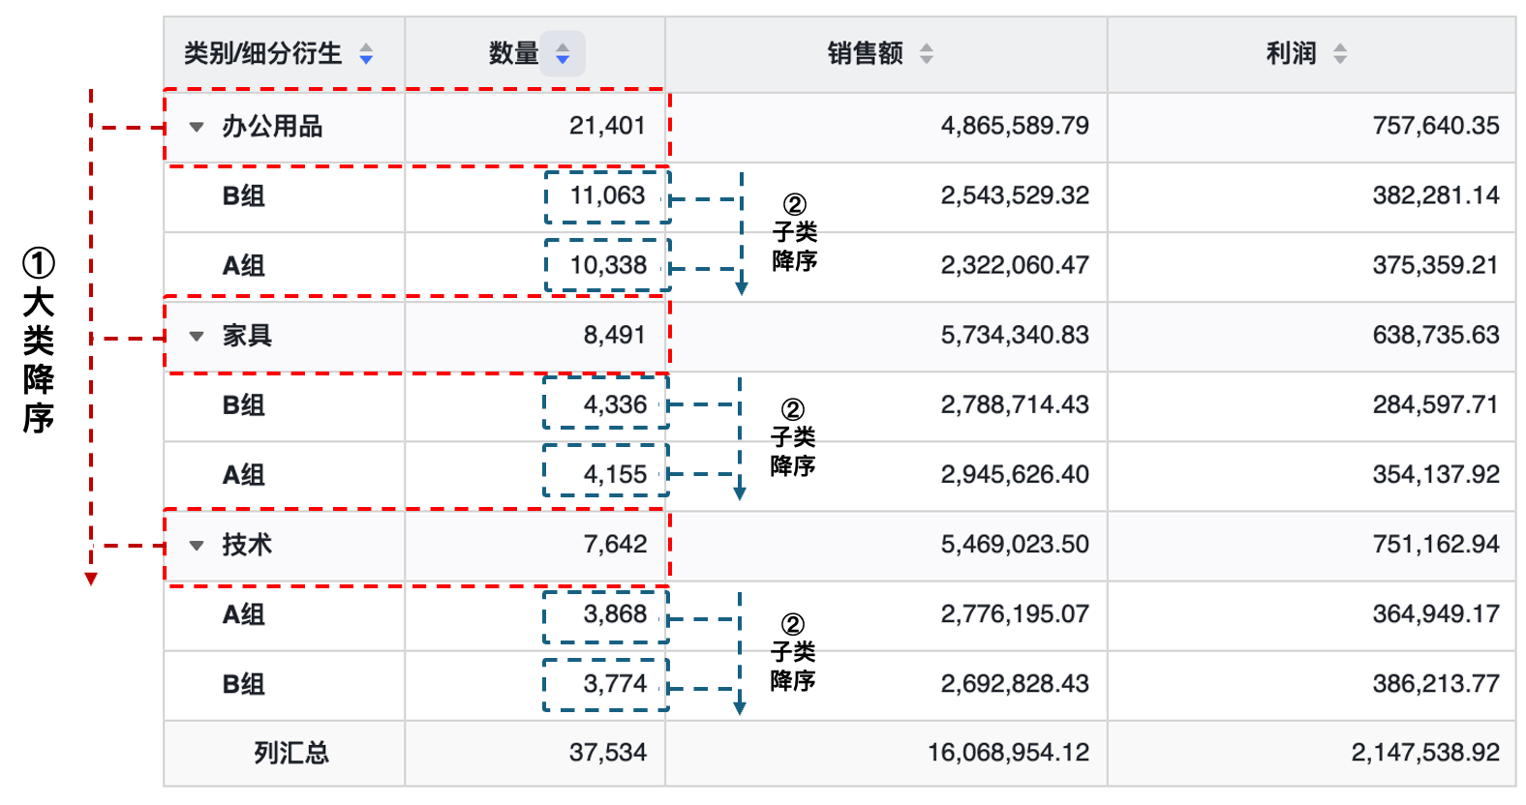Click the 家具 sales cell 5,734,340.83
The height and width of the screenshot is (805, 1526).
(x=1014, y=335)
